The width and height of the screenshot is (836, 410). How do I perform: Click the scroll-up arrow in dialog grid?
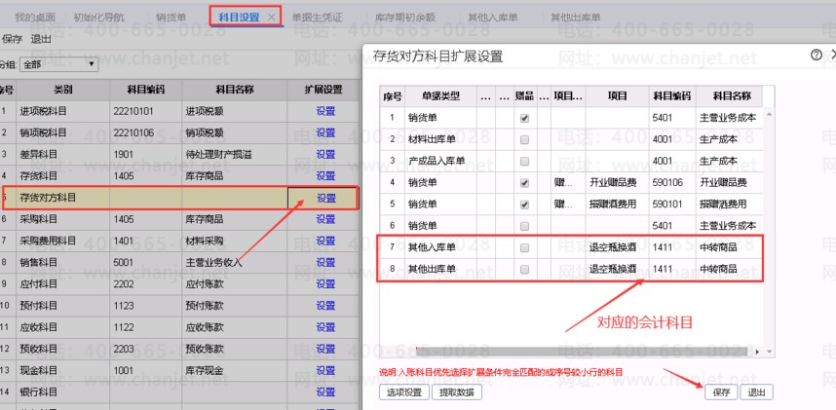[x=769, y=113]
